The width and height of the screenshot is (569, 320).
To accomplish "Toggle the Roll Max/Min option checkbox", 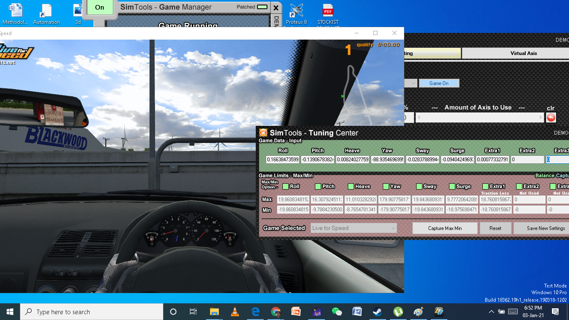I will tap(285, 186).
